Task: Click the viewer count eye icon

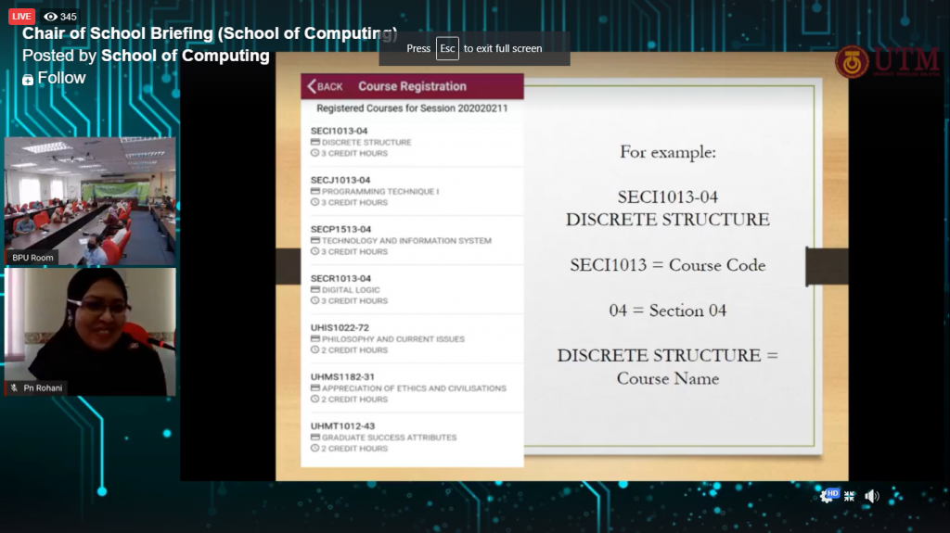Action: tap(50, 17)
